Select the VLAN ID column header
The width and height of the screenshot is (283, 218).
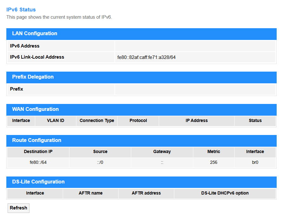(x=55, y=120)
